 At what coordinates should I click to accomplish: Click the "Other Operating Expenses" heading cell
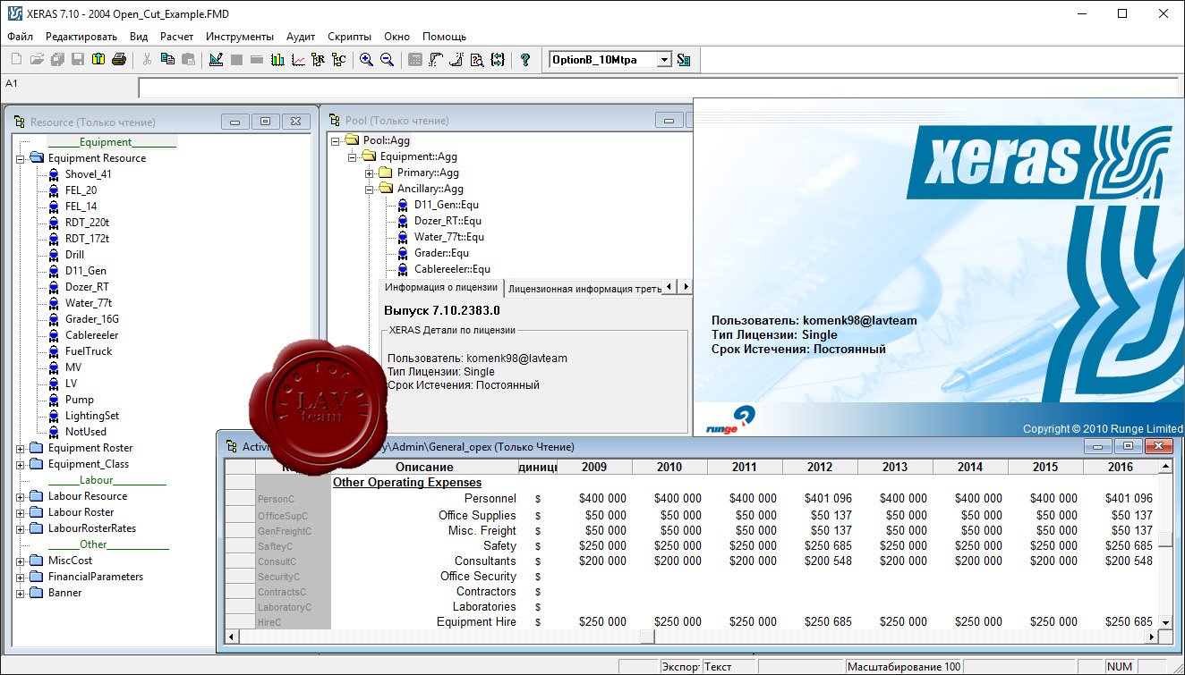(x=407, y=483)
